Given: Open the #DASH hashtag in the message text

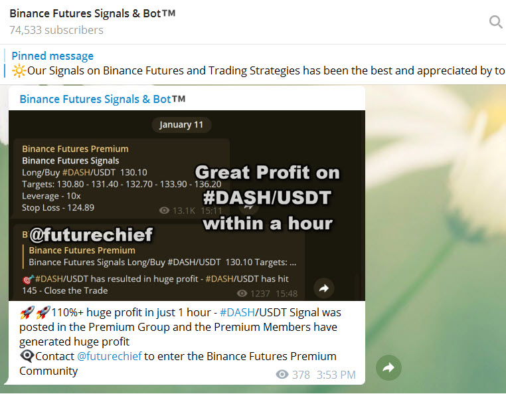Looking at the screenshot, I should [x=235, y=312].
